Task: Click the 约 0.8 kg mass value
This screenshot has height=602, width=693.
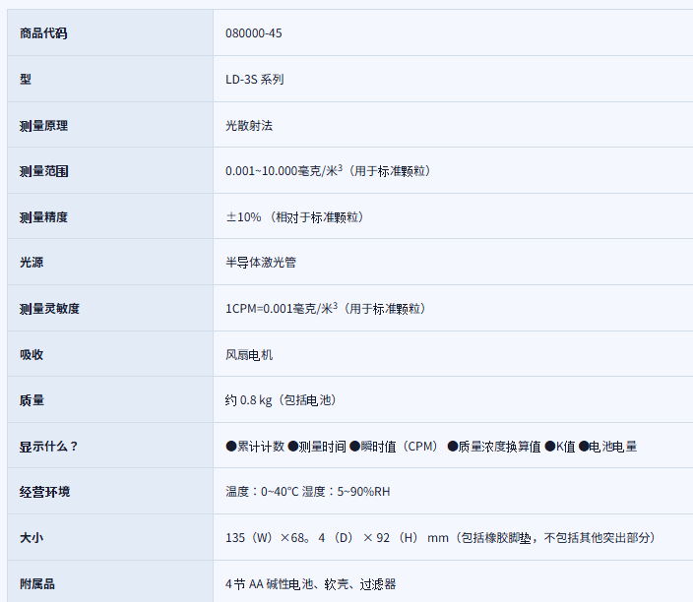Action: 249,400
